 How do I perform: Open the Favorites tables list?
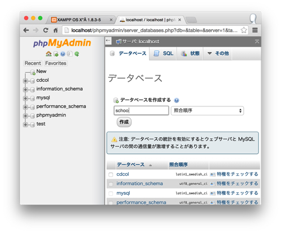[56, 63]
